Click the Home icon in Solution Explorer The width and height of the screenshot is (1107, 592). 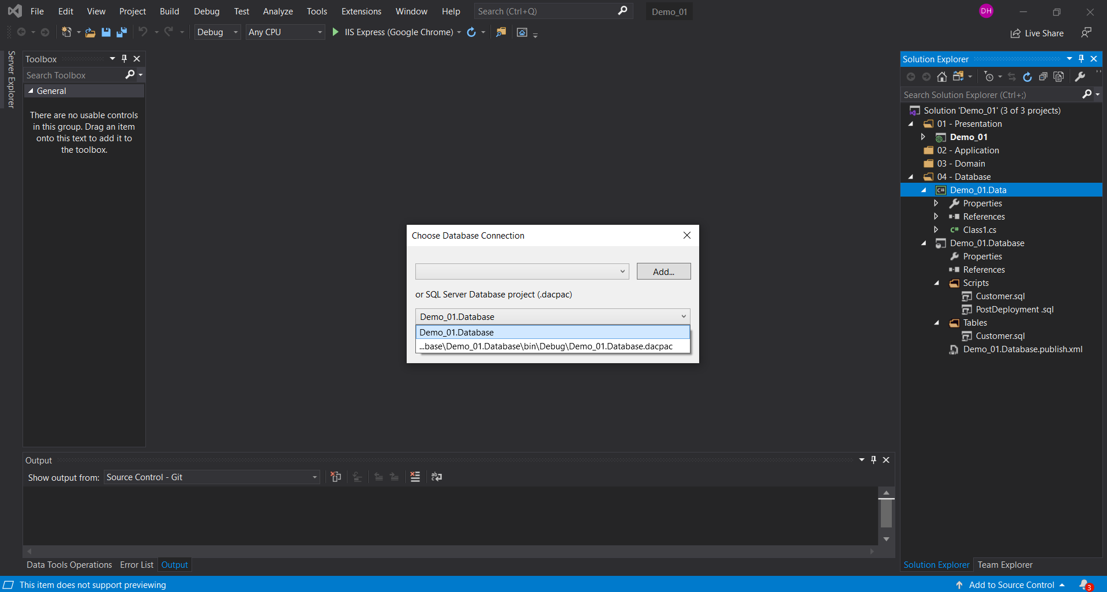(x=941, y=77)
